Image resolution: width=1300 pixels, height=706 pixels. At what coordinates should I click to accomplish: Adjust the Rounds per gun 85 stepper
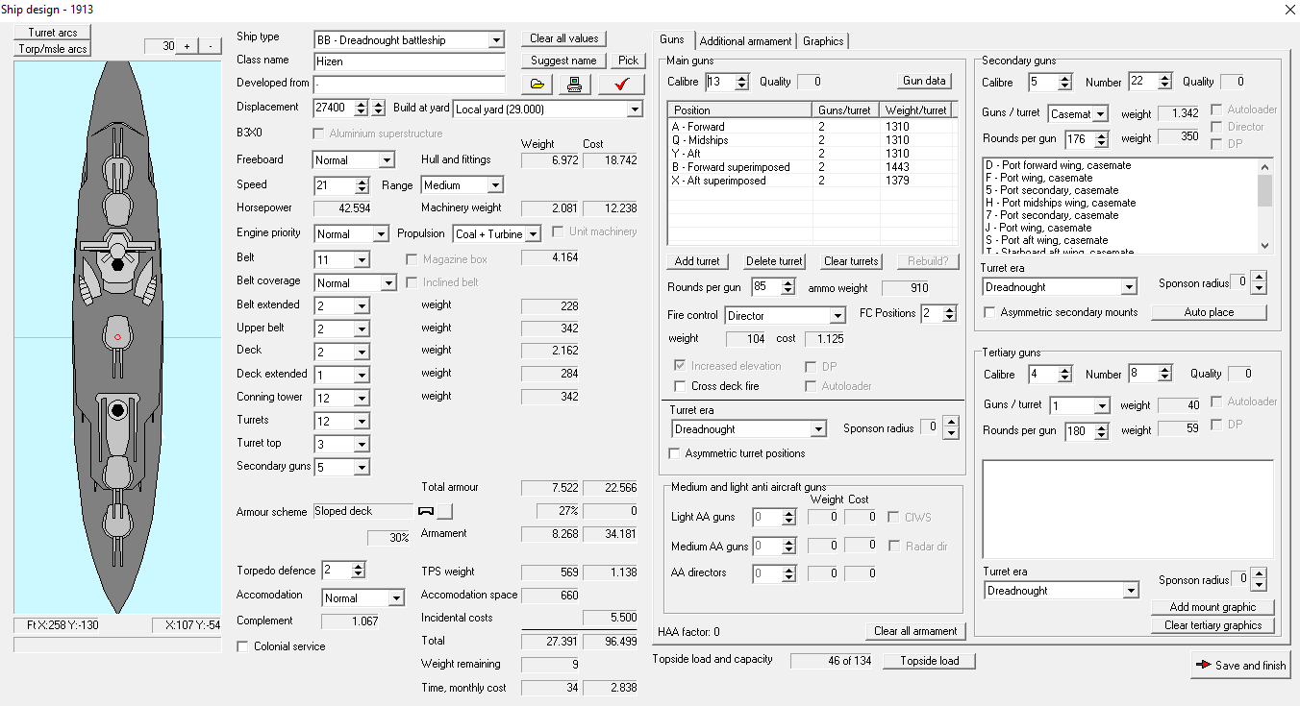tap(788, 287)
